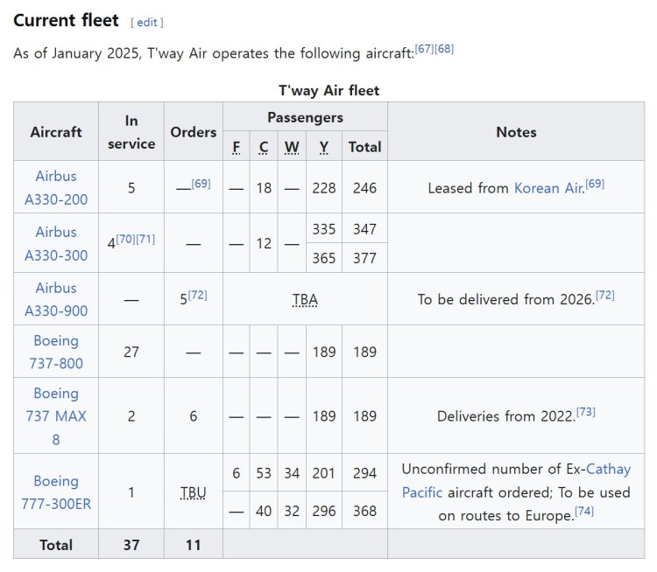Screen dimensions: 657x572
Task: Click the TBA abbreviation in A330-900 row
Action: pos(305,300)
